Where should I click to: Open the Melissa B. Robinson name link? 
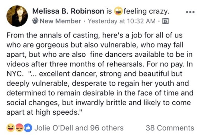[x=68, y=11]
